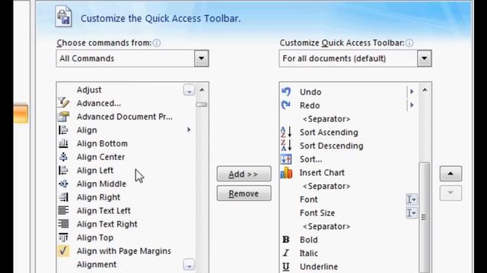
Task: Select the Align Center icon
Action: pyautogui.click(x=63, y=157)
